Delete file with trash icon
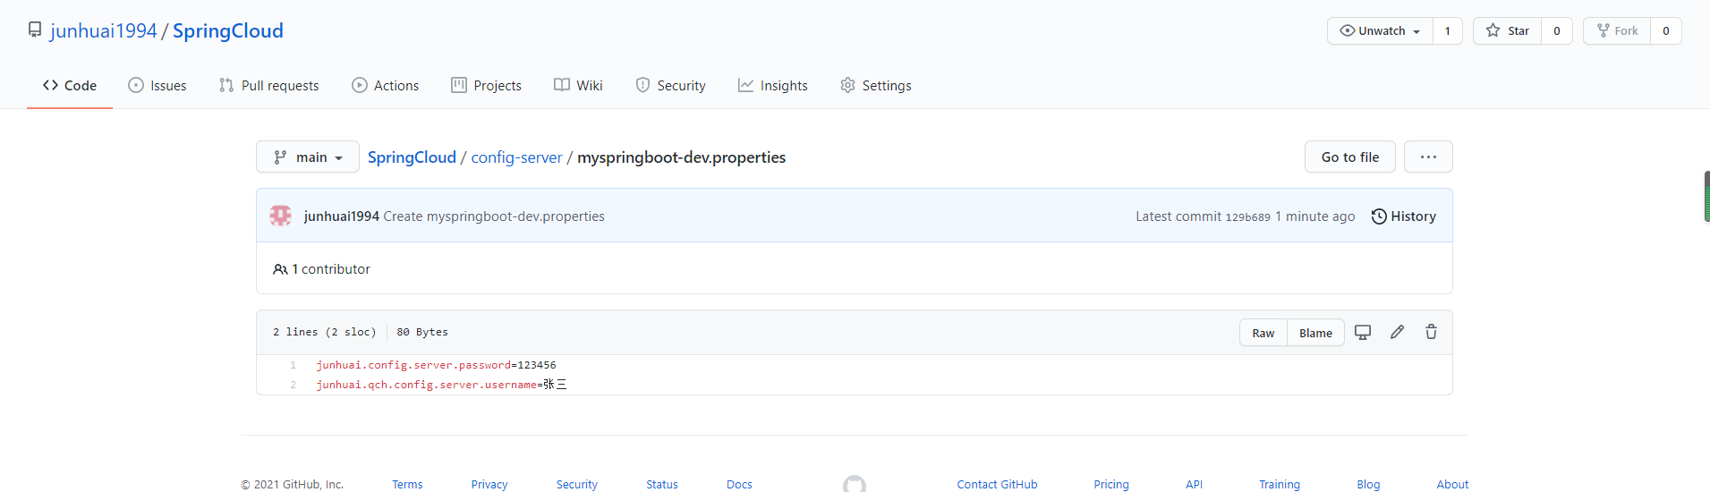The height and width of the screenshot is (492, 1710). (x=1431, y=332)
